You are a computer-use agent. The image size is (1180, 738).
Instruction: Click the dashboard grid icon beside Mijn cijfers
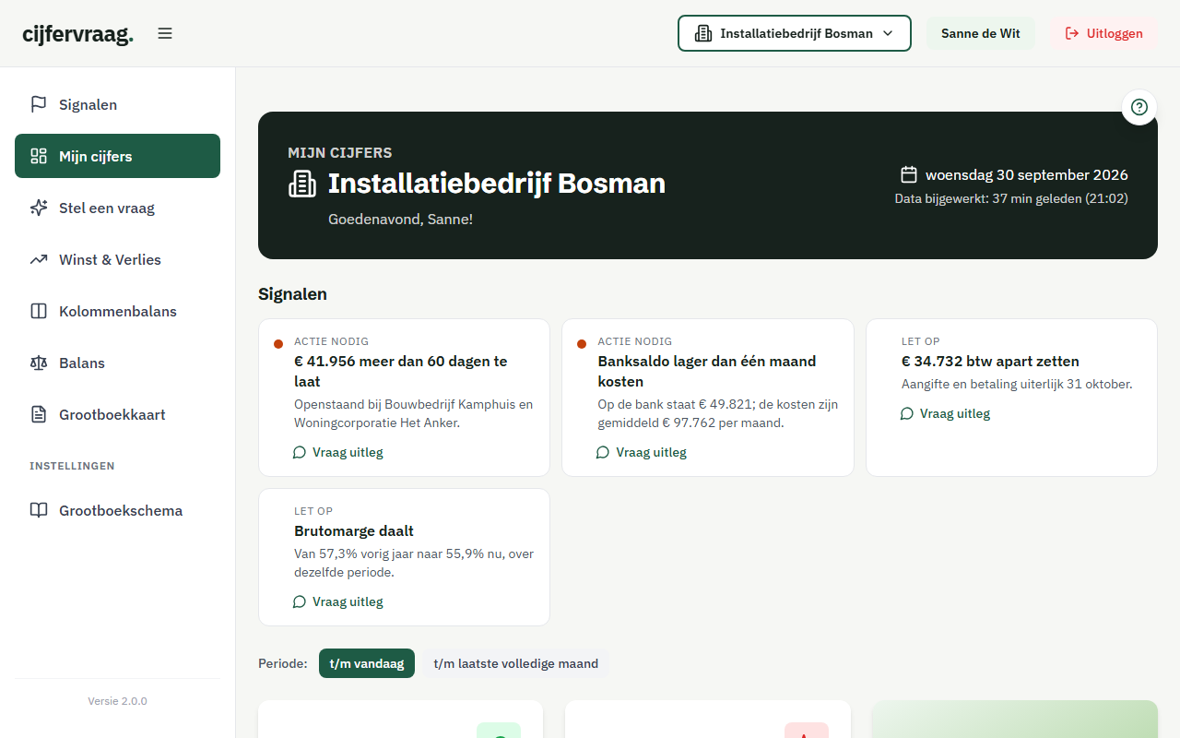click(x=39, y=156)
